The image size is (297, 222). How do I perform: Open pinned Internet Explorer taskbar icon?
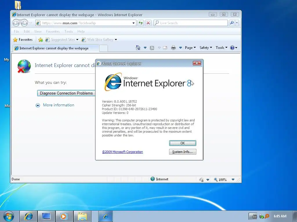[x=28, y=216]
